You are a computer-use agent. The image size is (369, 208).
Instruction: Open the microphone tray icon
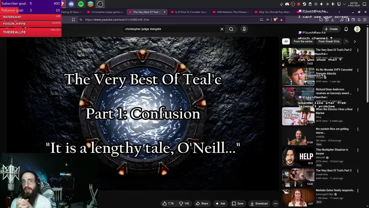point(333,4)
